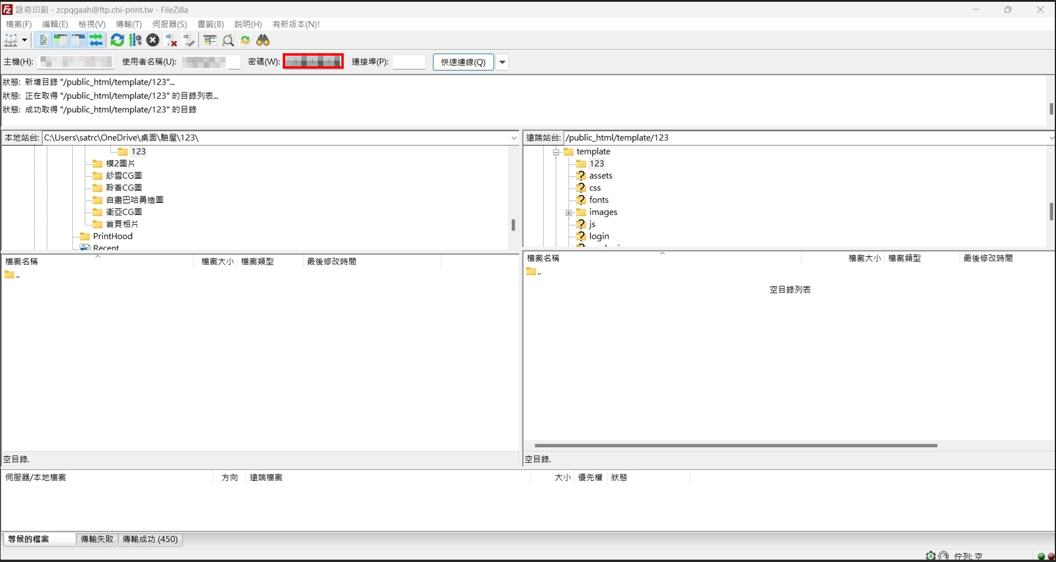Switch to the 傳輸成功 (450) tab
The height and width of the screenshot is (562, 1056).
point(150,540)
